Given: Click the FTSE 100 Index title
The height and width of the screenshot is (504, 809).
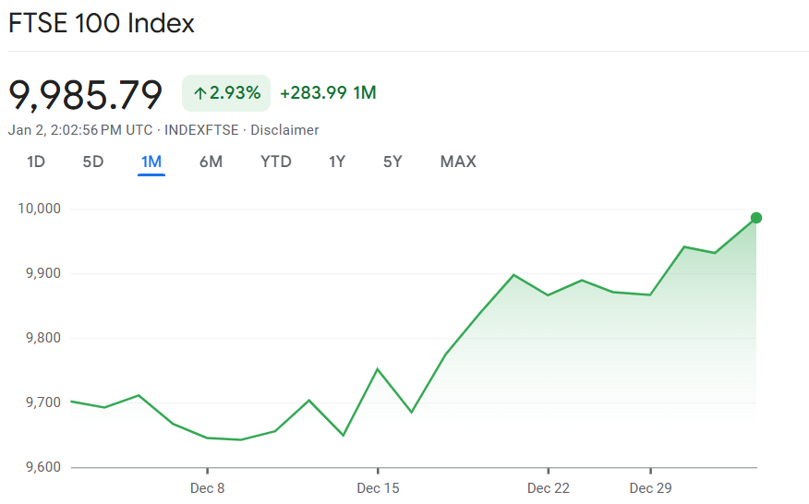Looking at the screenshot, I should click(102, 23).
